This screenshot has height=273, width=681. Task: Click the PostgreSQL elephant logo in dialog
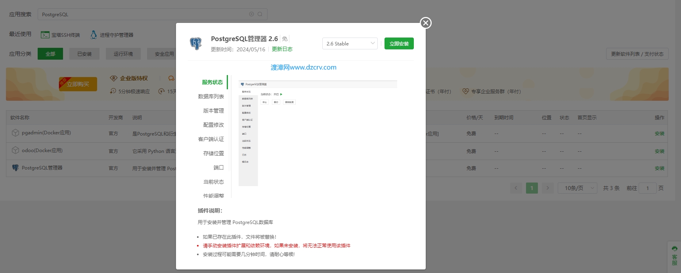pyautogui.click(x=196, y=43)
